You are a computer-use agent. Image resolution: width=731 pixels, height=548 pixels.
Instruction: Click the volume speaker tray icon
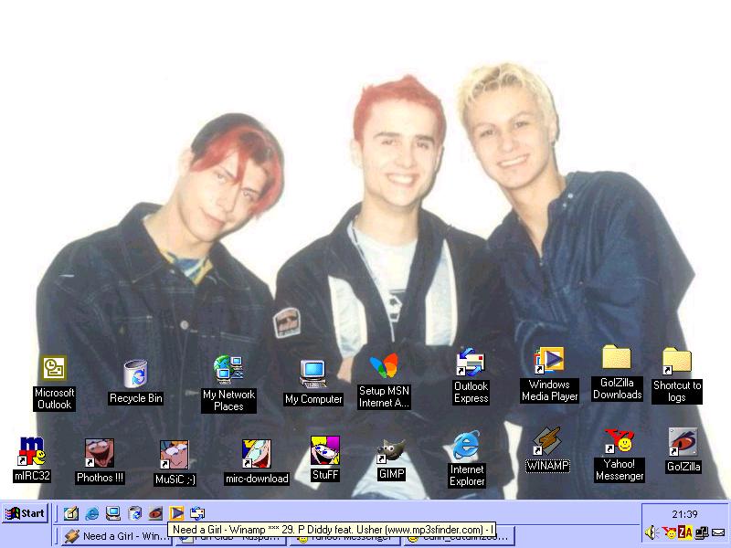pyautogui.click(x=651, y=532)
